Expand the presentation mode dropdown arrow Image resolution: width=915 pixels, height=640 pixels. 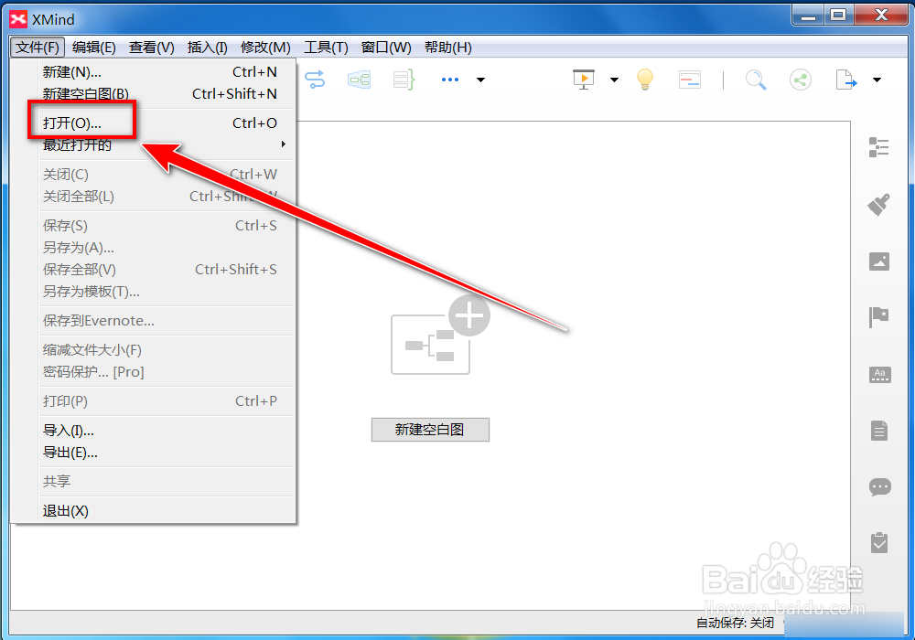(615, 80)
